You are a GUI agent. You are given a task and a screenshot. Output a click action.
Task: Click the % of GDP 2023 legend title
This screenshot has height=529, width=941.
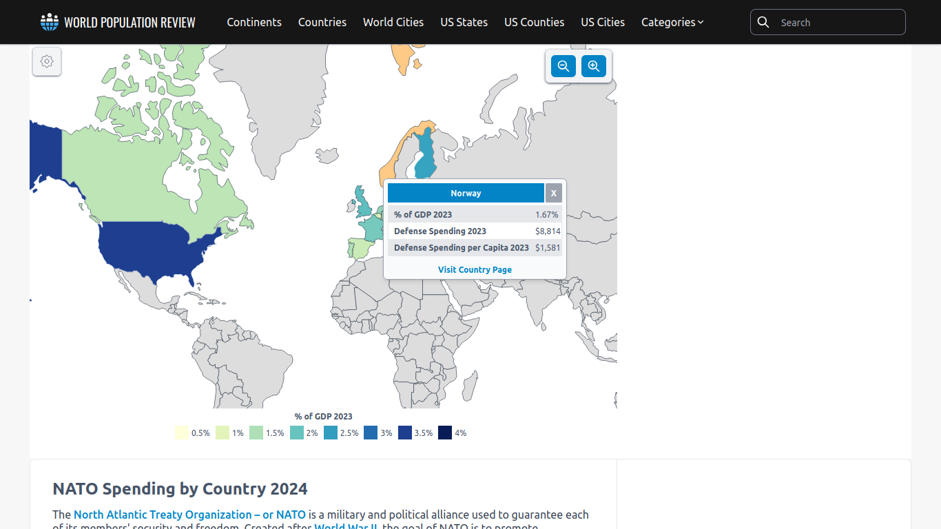(x=324, y=416)
